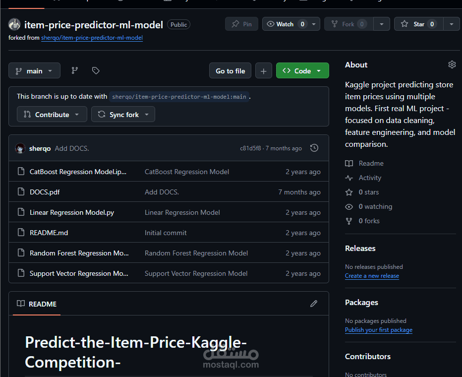The height and width of the screenshot is (377, 462).
Task: Open the branches icon next to main
Action: 75,71
